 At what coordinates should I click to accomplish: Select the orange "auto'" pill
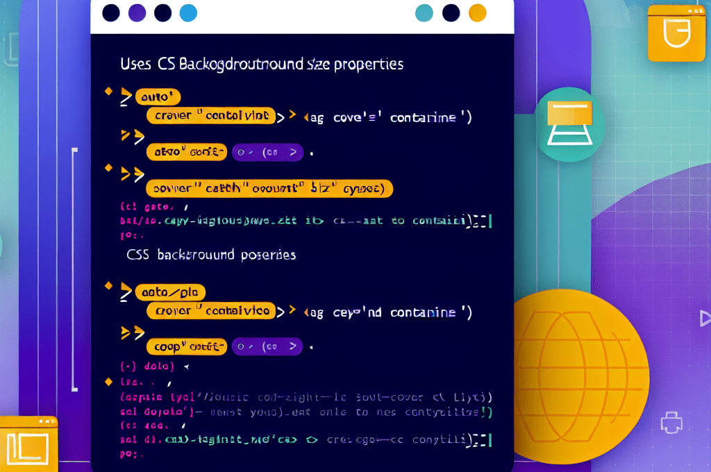(158, 97)
